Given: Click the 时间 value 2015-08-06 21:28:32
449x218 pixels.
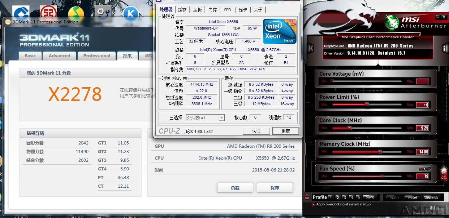Looking at the screenshot, I should click(x=273, y=170).
